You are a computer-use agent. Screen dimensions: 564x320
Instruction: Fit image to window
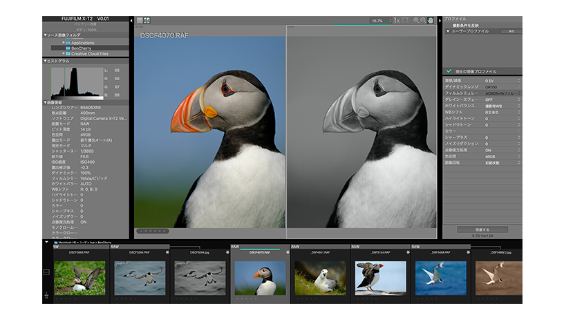[x=405, y=21]
